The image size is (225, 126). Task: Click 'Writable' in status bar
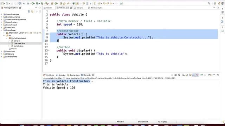point(120,122)
